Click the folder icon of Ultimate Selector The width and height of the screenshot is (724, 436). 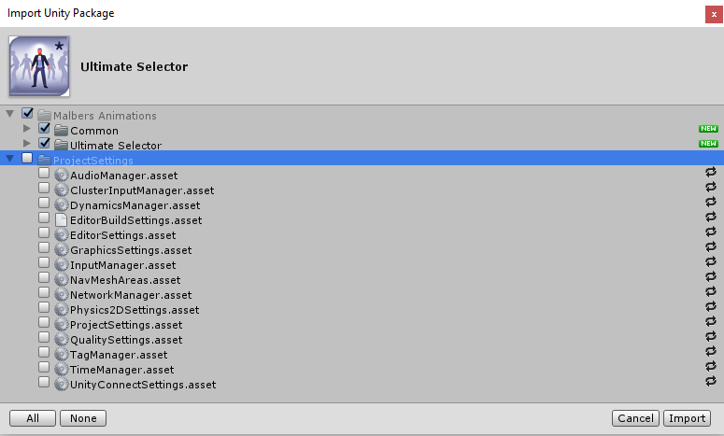pyautogui.click(x=61, y=146)
